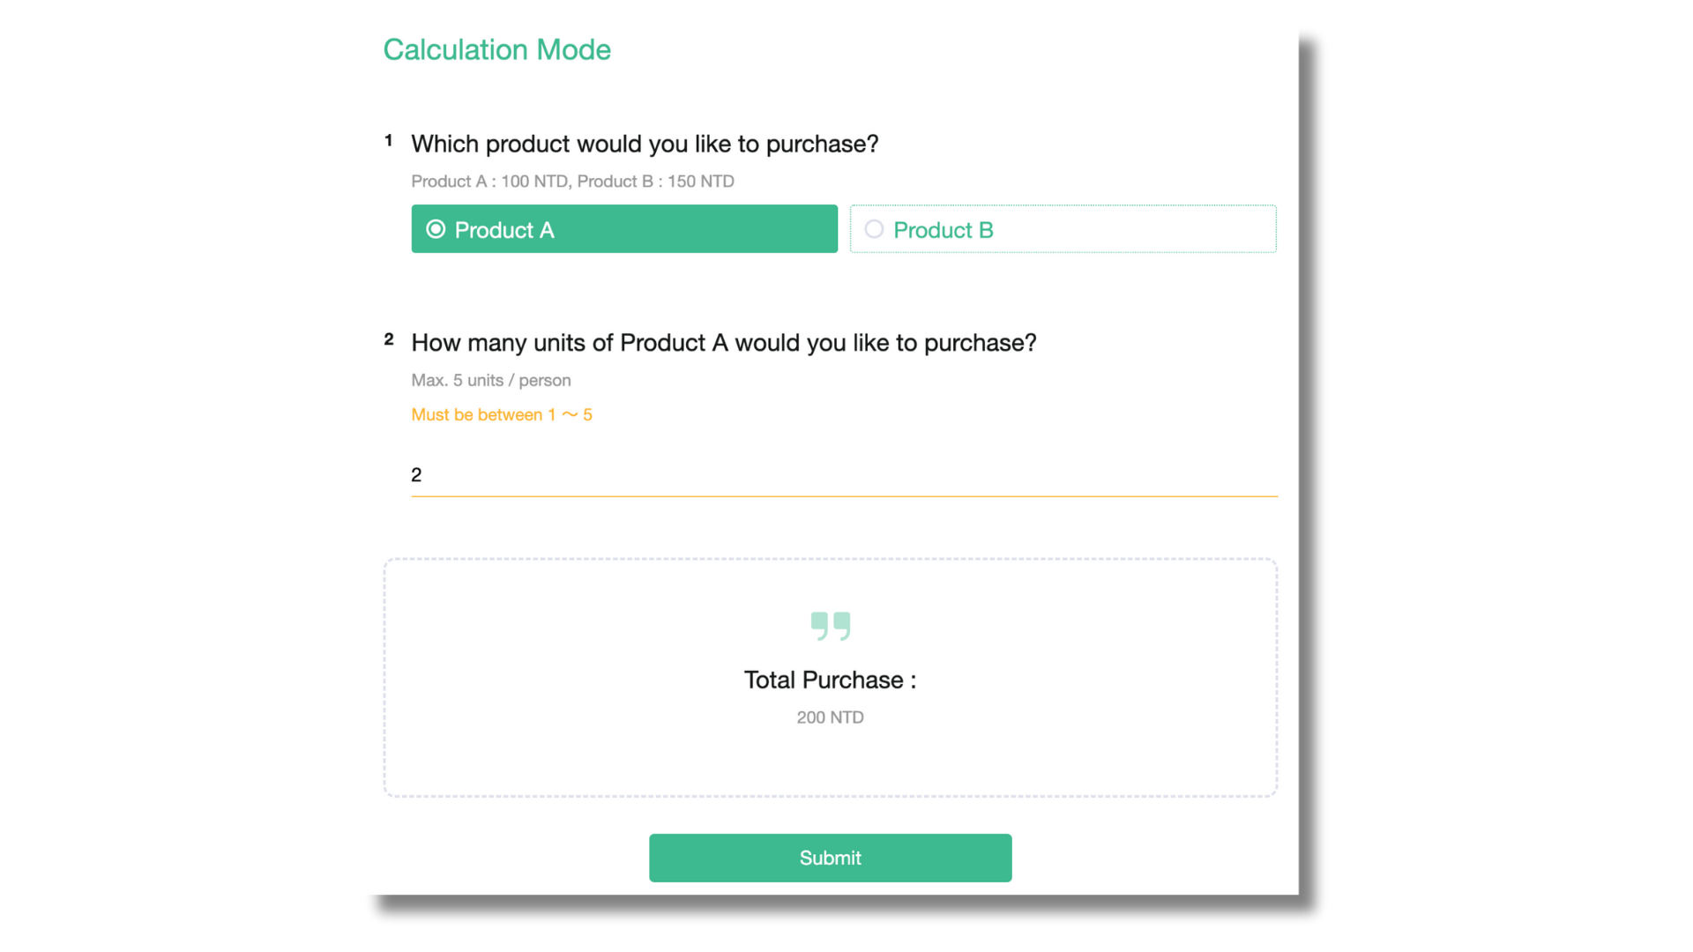Click the 'Must be between 1 ~ 5' warning text

501,414
